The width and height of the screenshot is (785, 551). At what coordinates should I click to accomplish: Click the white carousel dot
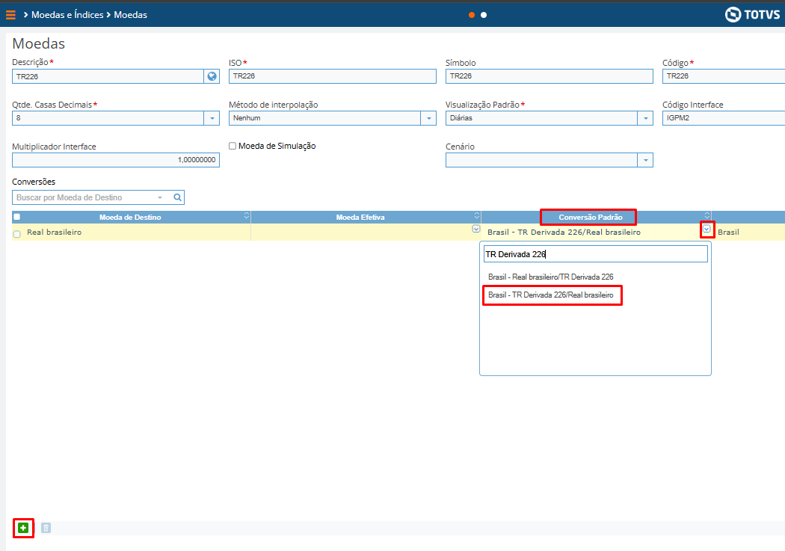(x=484, y=15)
